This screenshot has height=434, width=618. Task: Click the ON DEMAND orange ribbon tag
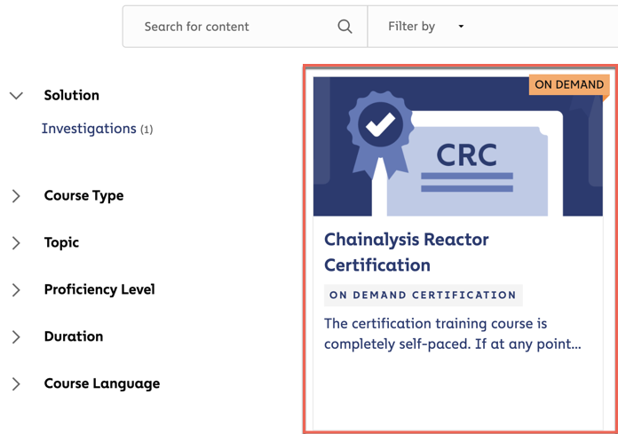569,84
